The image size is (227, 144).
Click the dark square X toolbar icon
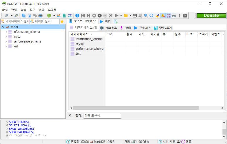click(185, 16)
